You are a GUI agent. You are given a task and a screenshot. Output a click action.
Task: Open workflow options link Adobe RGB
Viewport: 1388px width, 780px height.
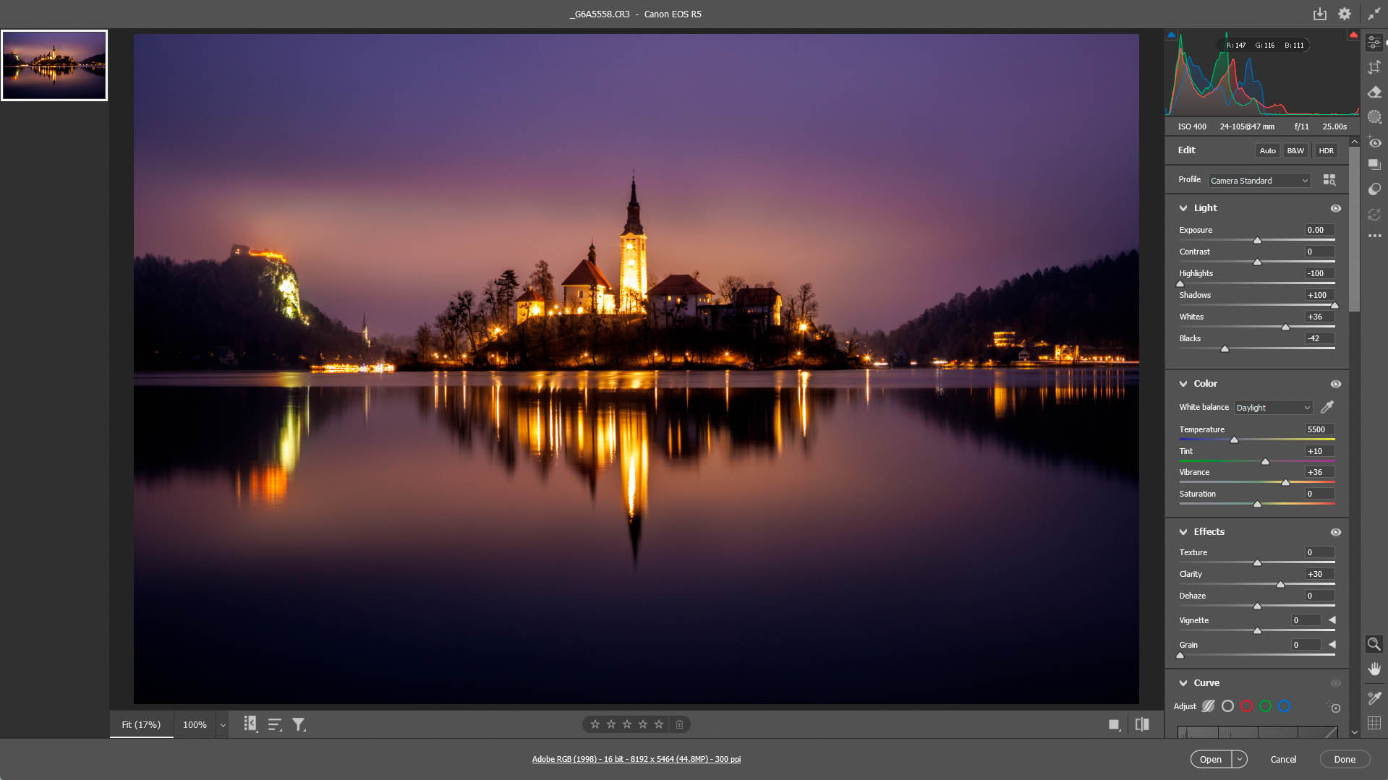pos(636,759)
